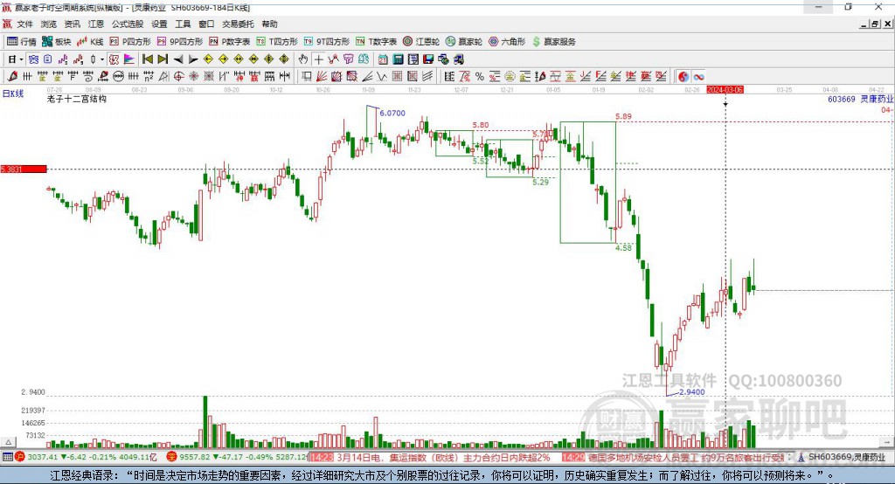
Task: Open the 交易委托 menu
Action: [238, 24]
